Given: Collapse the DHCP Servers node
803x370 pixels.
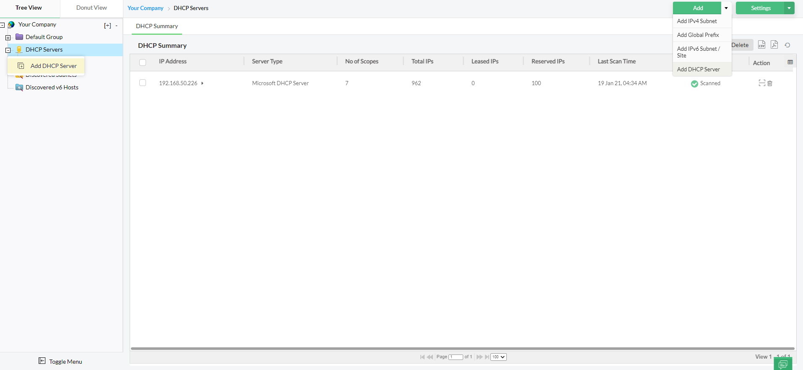Looking at the screenshot, I should [8, 50].
